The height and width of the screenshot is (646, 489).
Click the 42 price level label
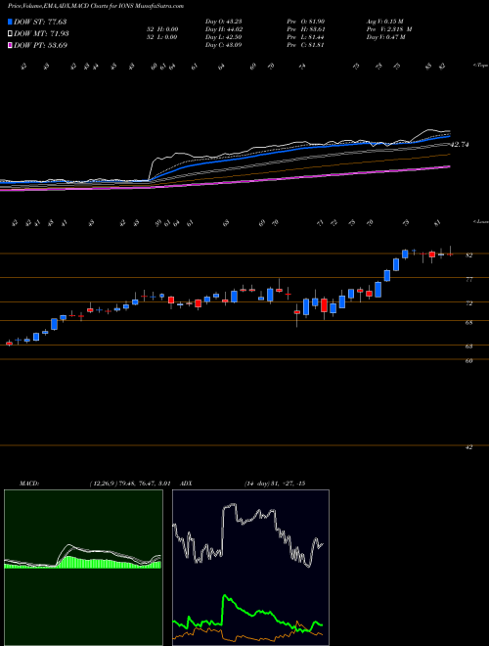(468, 447)
